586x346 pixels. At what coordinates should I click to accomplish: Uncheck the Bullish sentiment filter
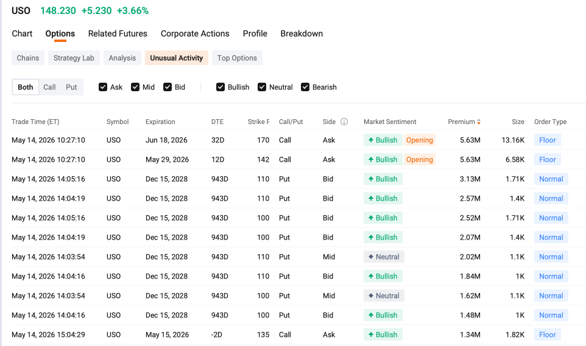point(221,87)
